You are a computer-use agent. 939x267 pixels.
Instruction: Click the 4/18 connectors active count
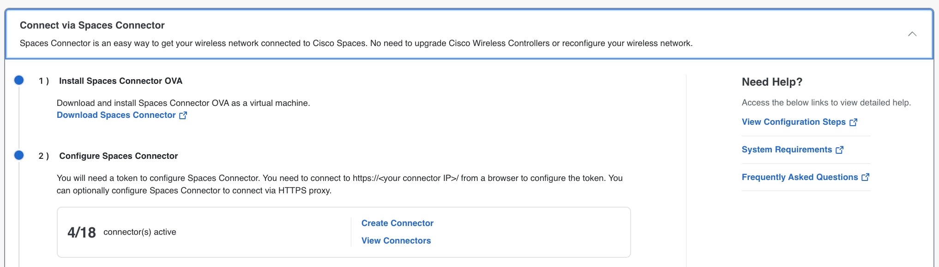point(82,232)
